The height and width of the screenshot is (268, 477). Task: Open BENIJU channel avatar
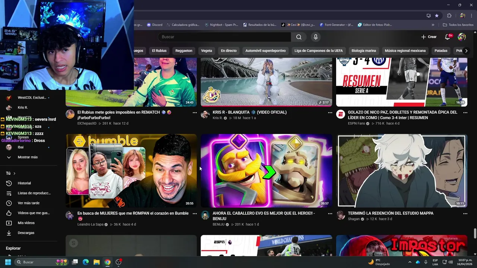pos(205,215)
